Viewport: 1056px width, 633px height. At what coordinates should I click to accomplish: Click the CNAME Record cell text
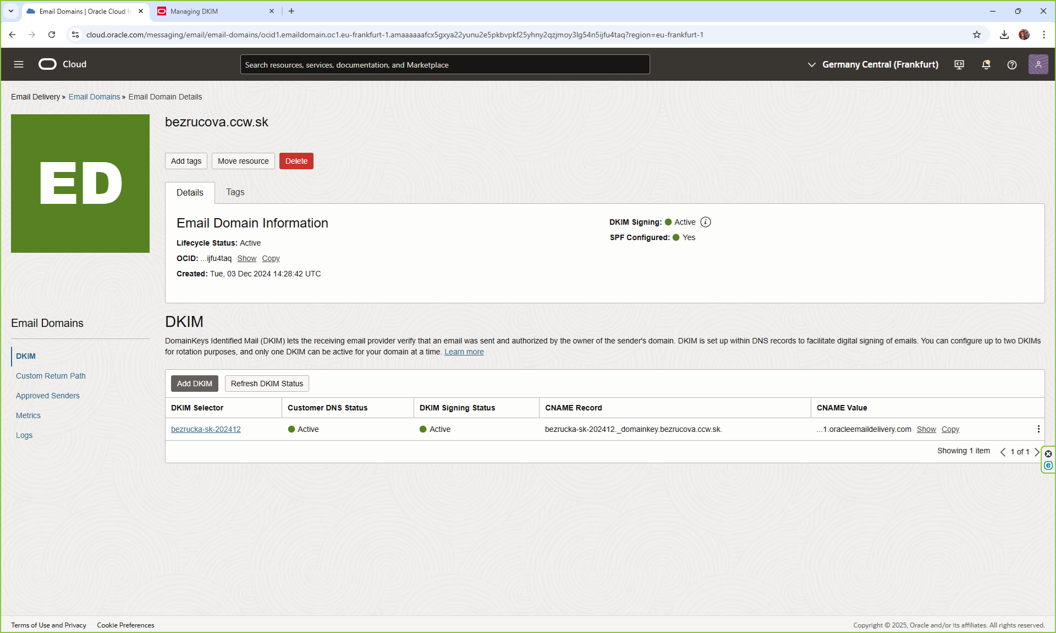[x=634, y=429]
